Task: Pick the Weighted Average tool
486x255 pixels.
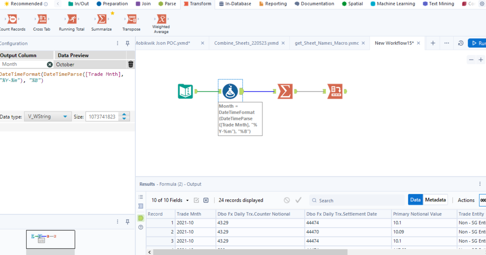Action: [161, 24]
